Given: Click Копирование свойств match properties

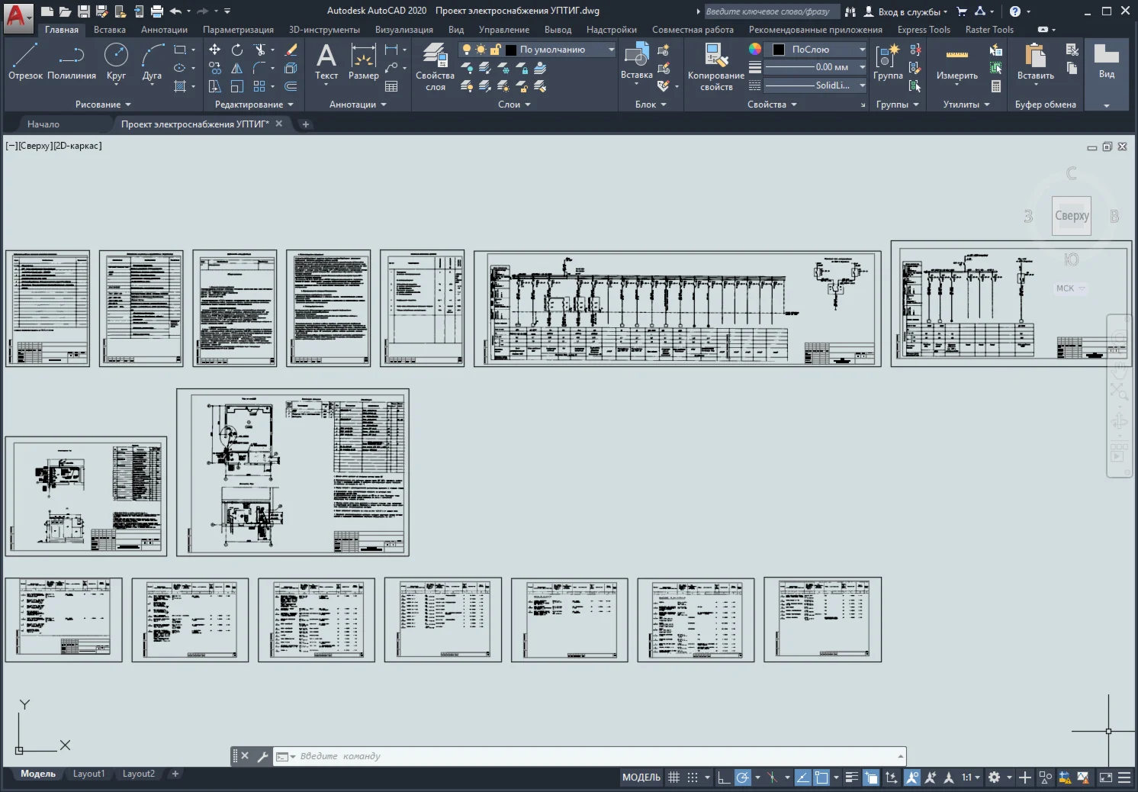Looking at the screenshot, I should 715,66.
